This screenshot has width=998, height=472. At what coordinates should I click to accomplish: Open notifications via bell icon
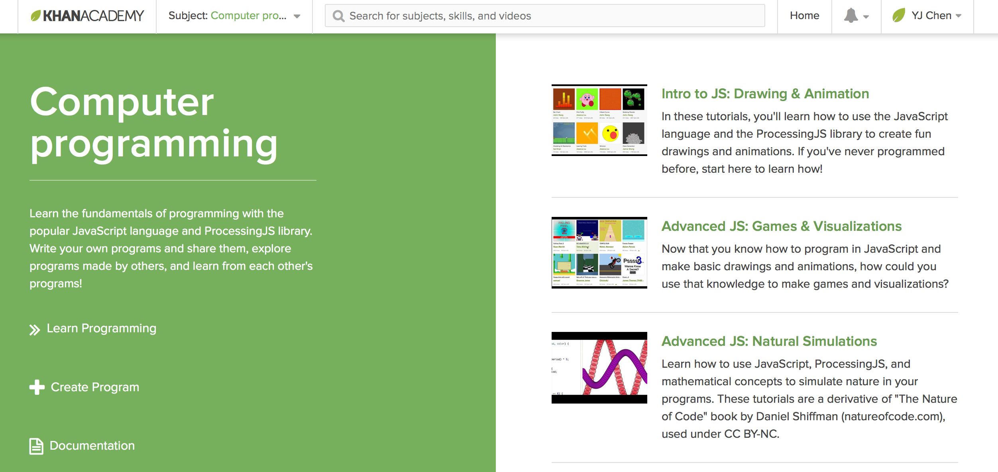pyautogui.click(x=851, y=16)
